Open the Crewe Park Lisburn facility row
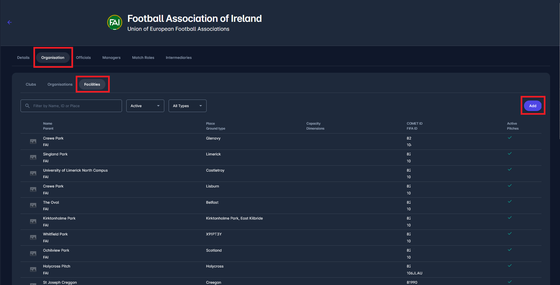560x285 pixels. (x=53, y=186)
